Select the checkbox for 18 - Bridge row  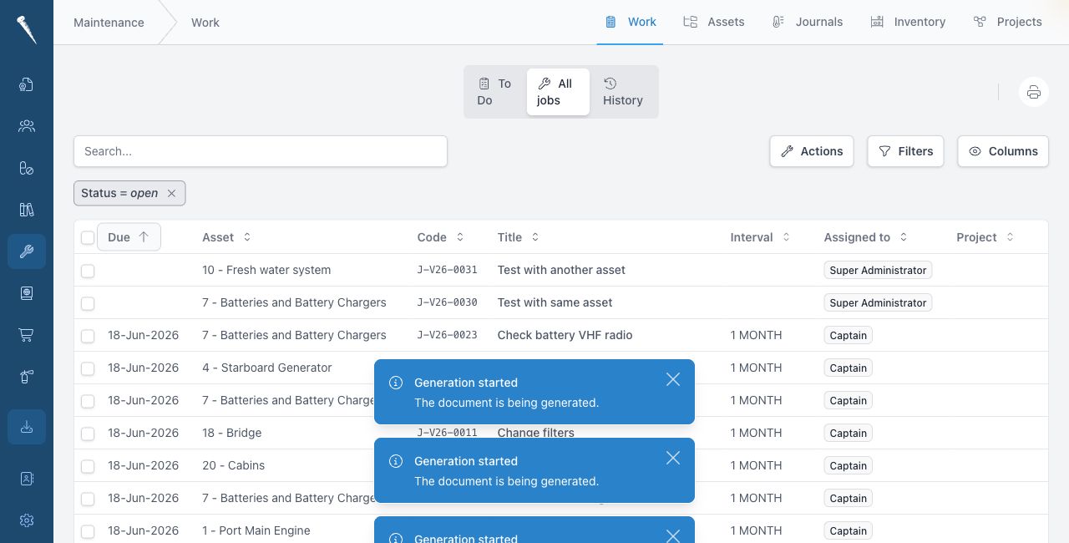click(88, 434)
